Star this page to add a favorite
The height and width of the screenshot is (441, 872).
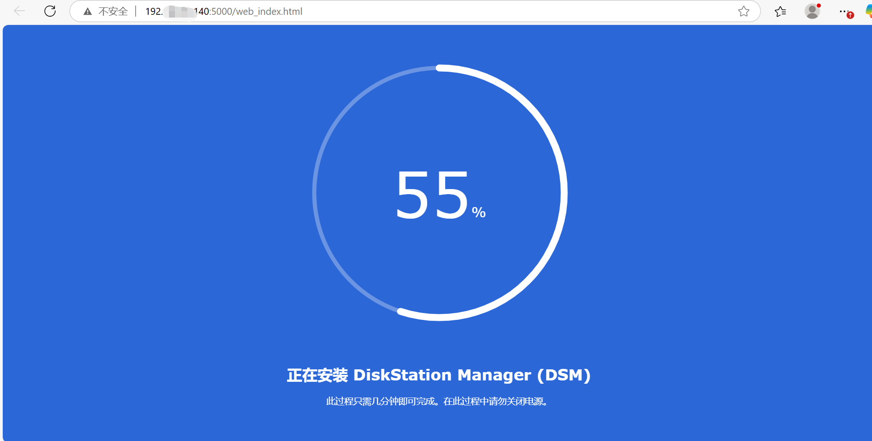click(x=744, y=12)
